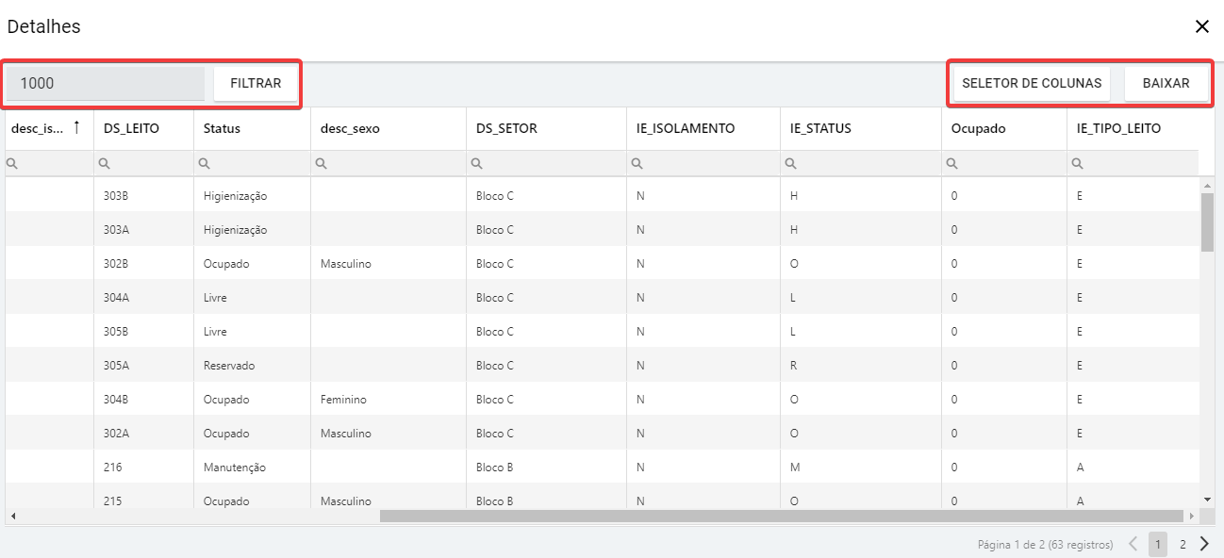Click search filter under IE_TIPO_LEITO column
Screen dimensions: 1224x558
point(1133,163)
